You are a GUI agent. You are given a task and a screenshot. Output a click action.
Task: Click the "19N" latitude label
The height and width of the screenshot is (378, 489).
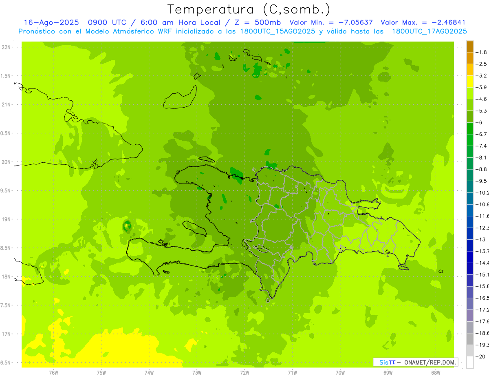[x=6, y=219]
